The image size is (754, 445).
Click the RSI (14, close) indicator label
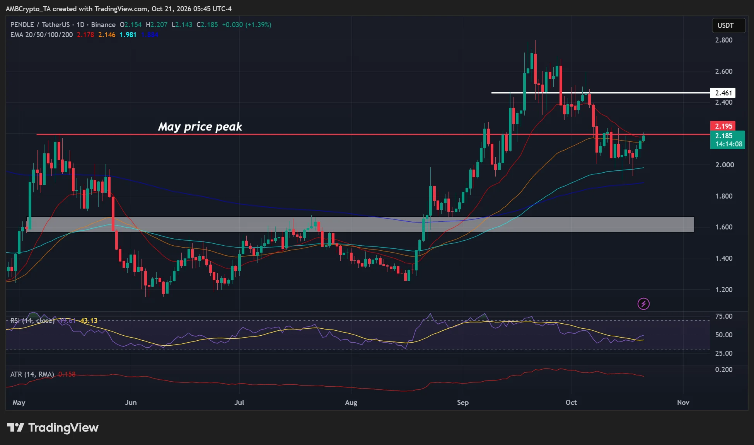(x=32, y=321)
